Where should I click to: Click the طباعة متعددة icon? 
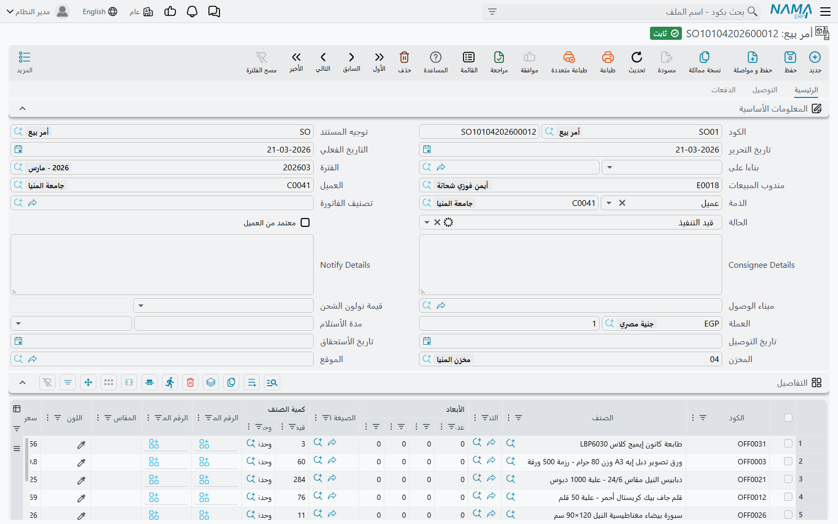[569, 57]
